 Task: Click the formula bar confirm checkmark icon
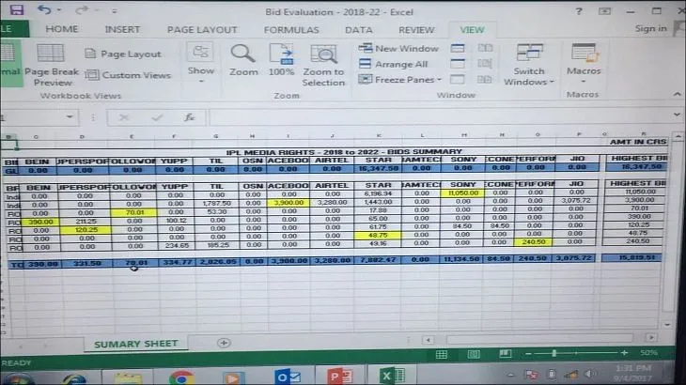tap(157, 117)
